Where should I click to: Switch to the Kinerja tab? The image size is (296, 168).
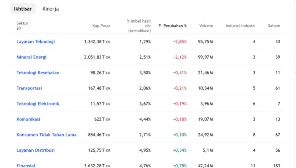51,9
